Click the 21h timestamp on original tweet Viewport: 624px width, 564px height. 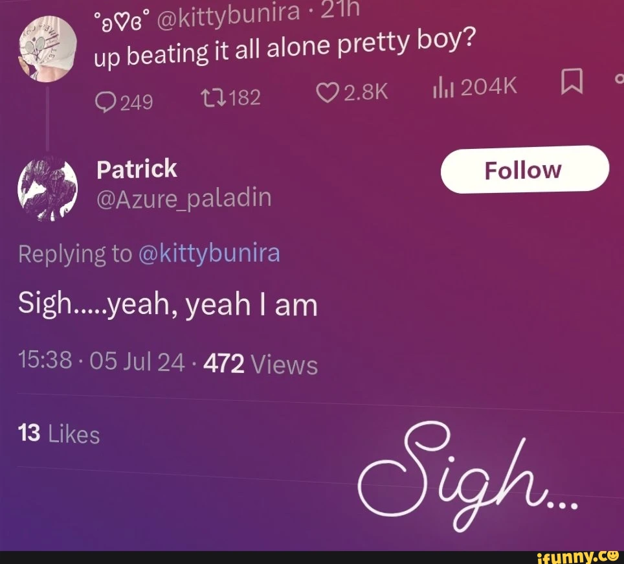coord(339,10)
